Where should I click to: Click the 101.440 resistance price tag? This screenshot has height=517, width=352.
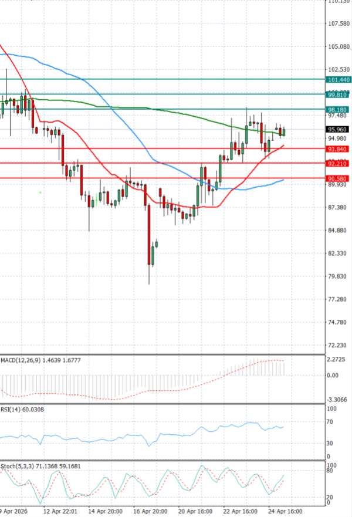click(339, 79)
